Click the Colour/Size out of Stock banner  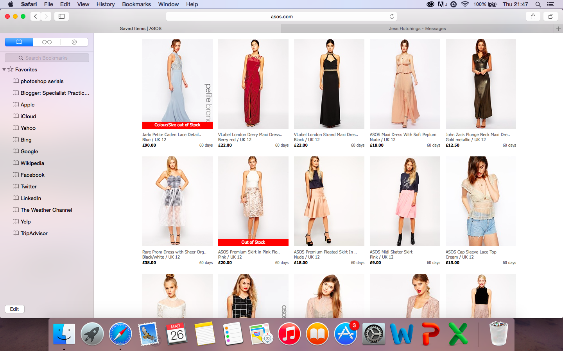tap(178, 125)
